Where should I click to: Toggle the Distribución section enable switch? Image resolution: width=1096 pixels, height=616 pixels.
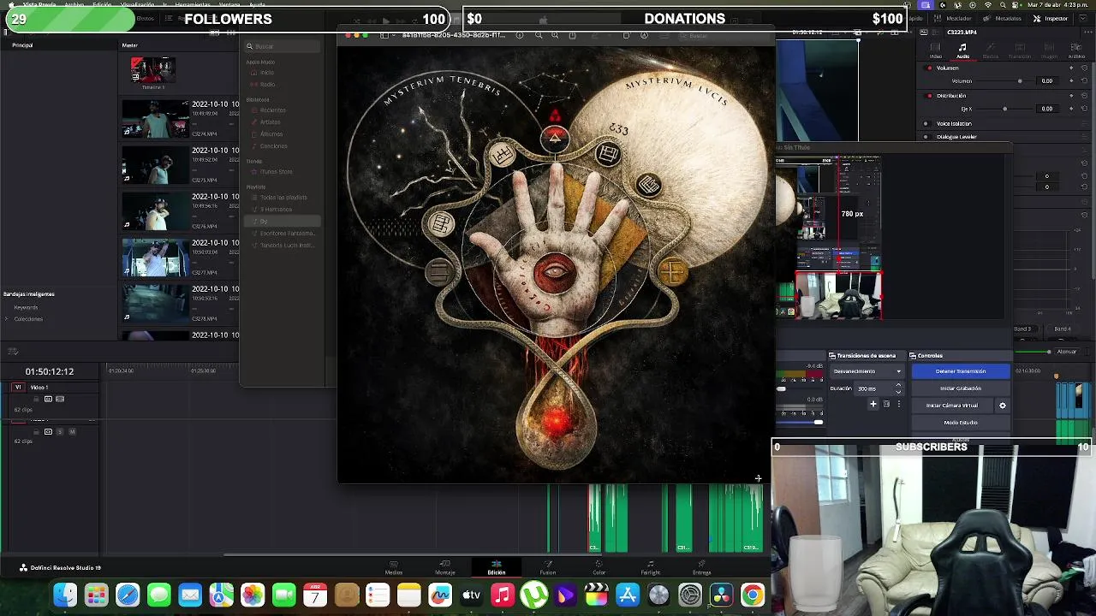pyautogui.click(x=930, y=96)
